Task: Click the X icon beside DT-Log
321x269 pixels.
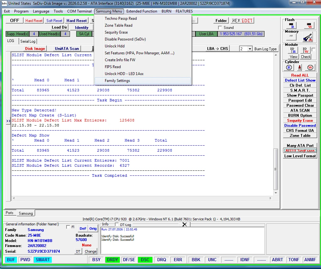Action: 185,224
